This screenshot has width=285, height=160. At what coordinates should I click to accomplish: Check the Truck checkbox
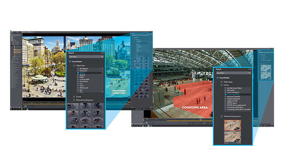(78, 86)
